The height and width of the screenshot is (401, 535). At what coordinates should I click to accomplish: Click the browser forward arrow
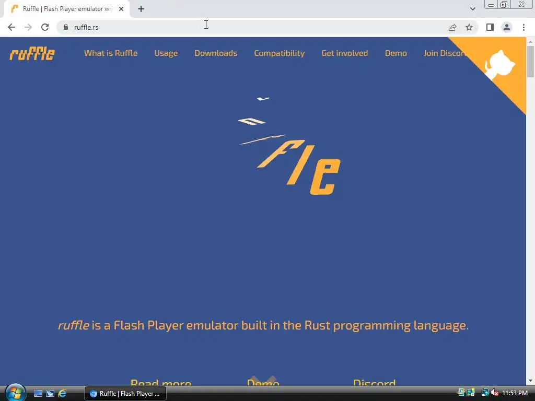point(28,27)
